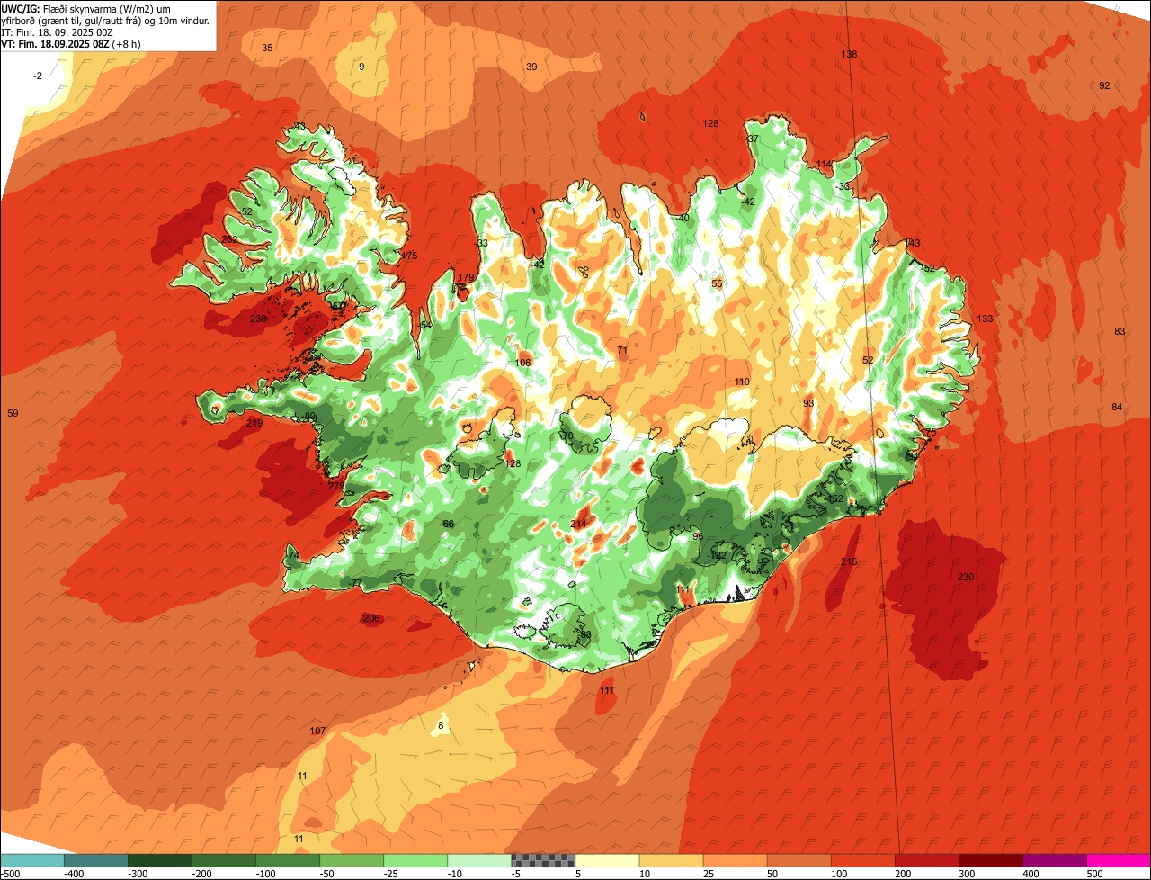Click the legend label '-25'

(x=392, y=873)
